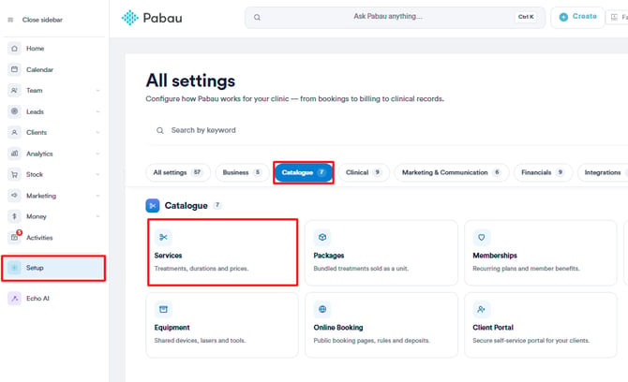Viewport: 628px width, 382px height.
Task: Expand the Money menu chevron
Action: pyautogui.click(x=97, y=217)
